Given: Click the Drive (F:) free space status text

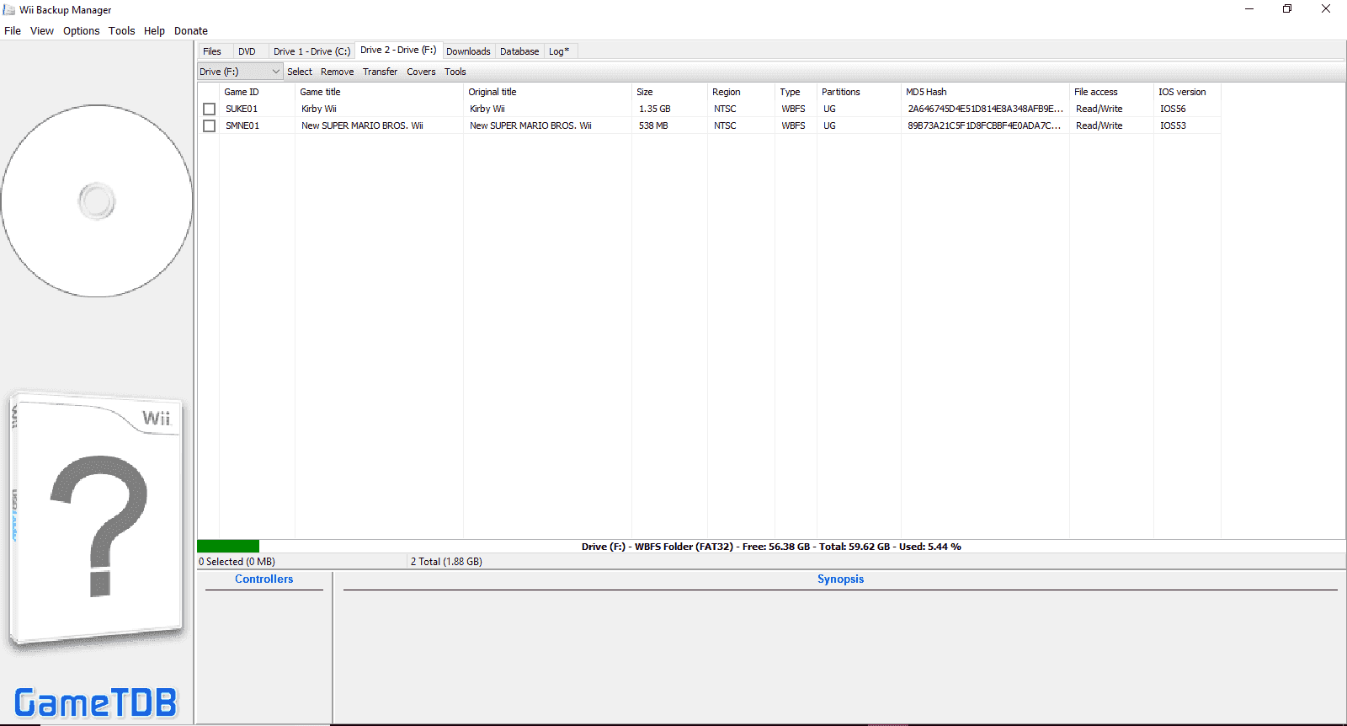Looking at the screenshot, I should click(771, 547).
